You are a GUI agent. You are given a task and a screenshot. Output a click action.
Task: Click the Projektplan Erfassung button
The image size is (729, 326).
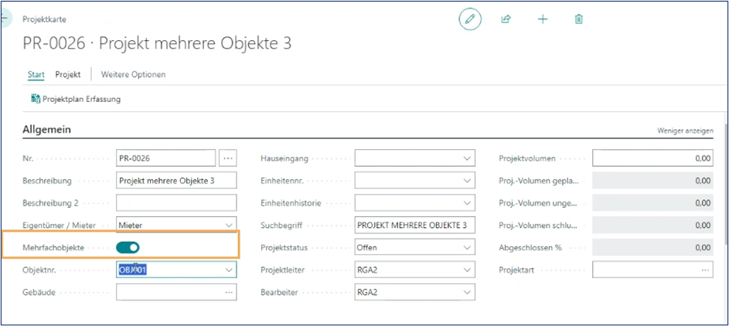[x=76, y=99]
